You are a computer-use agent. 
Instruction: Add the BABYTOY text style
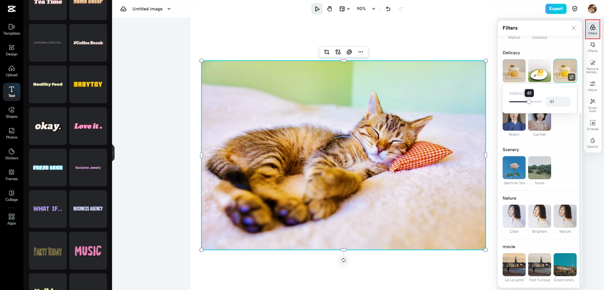point(88,85)
